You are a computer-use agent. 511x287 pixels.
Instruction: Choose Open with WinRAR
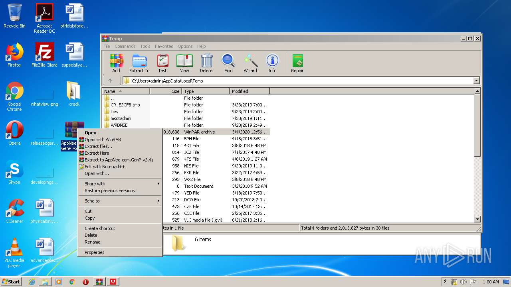pyautogui.click(x=120, y=140)
